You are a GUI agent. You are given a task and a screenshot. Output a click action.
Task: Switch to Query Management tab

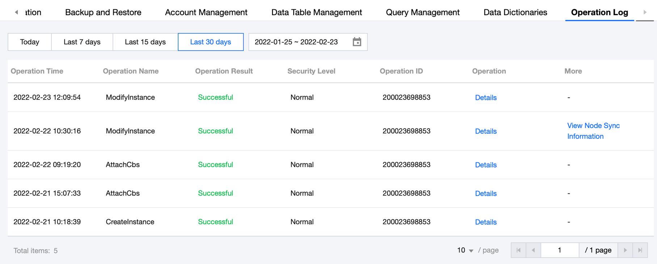(x=422, y=12)
